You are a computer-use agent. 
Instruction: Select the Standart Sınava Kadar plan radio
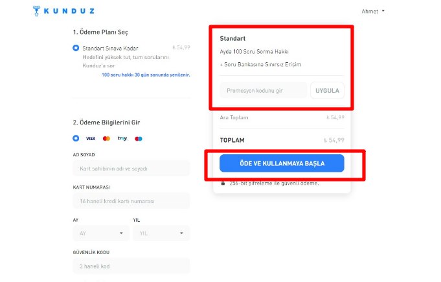[x=76, y=48]
